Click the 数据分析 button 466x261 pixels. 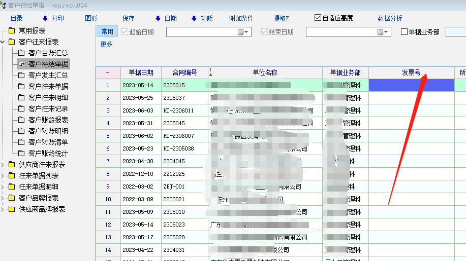(x=390, y=18)
